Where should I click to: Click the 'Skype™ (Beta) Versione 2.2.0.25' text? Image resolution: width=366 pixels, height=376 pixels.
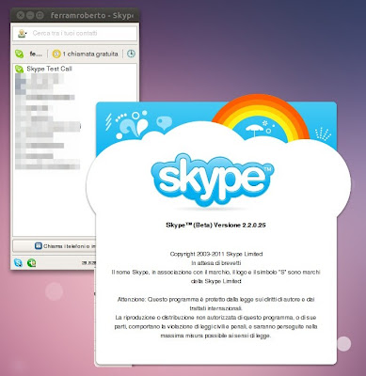tap(215, 225)
